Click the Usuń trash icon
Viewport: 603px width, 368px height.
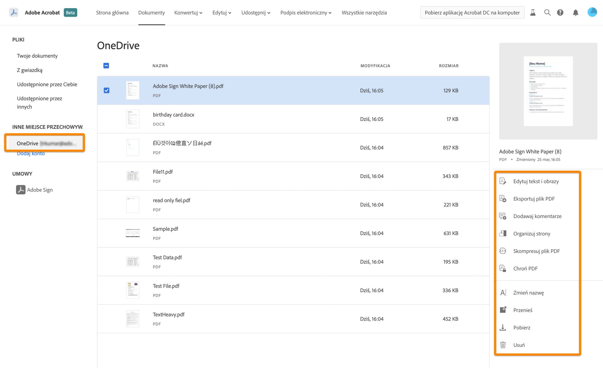tap(503, 345)
